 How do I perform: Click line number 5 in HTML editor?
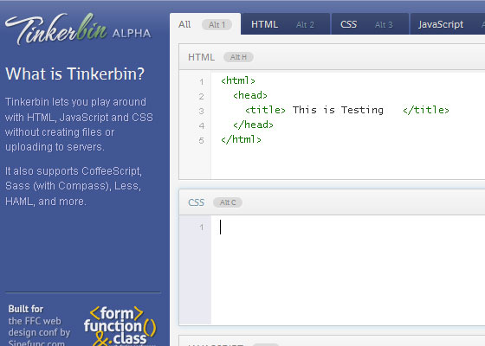click(x=201, y=140)
